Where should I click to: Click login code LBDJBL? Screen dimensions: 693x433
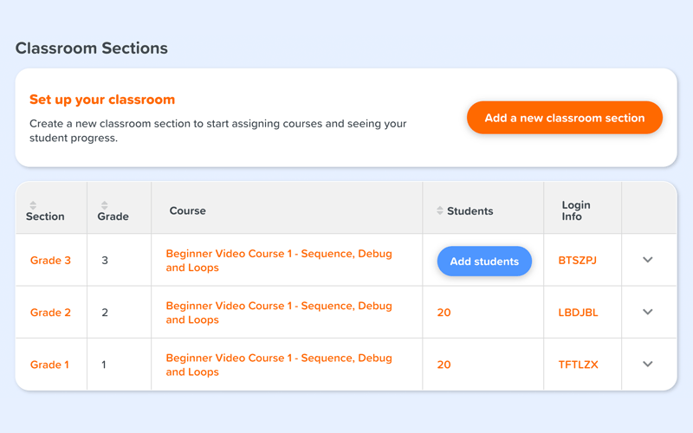(578, 313)
